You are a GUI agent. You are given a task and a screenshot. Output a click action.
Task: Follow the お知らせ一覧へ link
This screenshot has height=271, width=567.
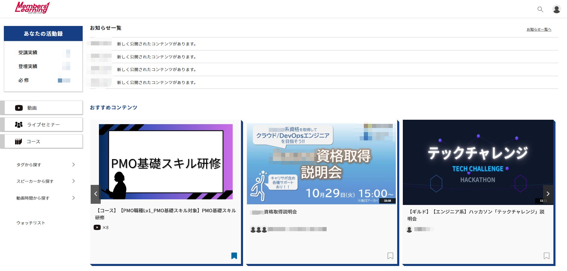539,29
